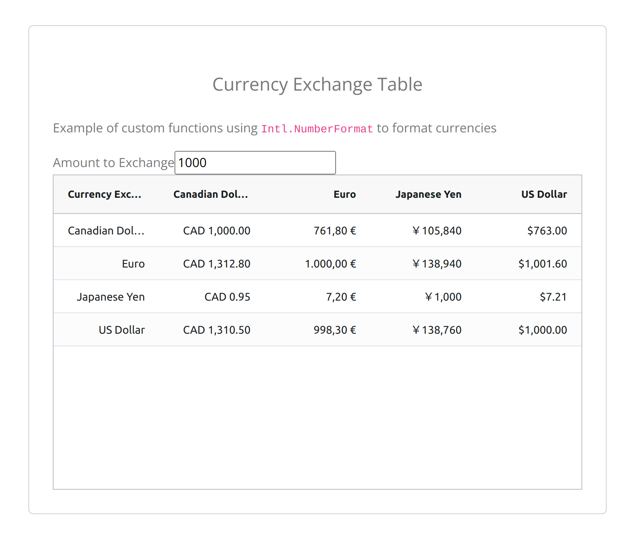The width and height of the screenshot is (635, 535).
Task: Select the Japanese Yen column header
Action: point(428,194)
